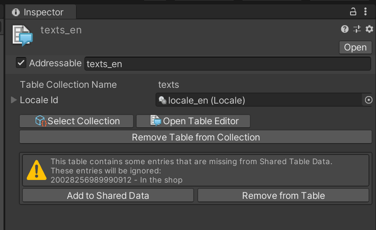Uncheck the Addressable checkbox
The height and width of the screenshot is (230, 376).
[21, 63]
